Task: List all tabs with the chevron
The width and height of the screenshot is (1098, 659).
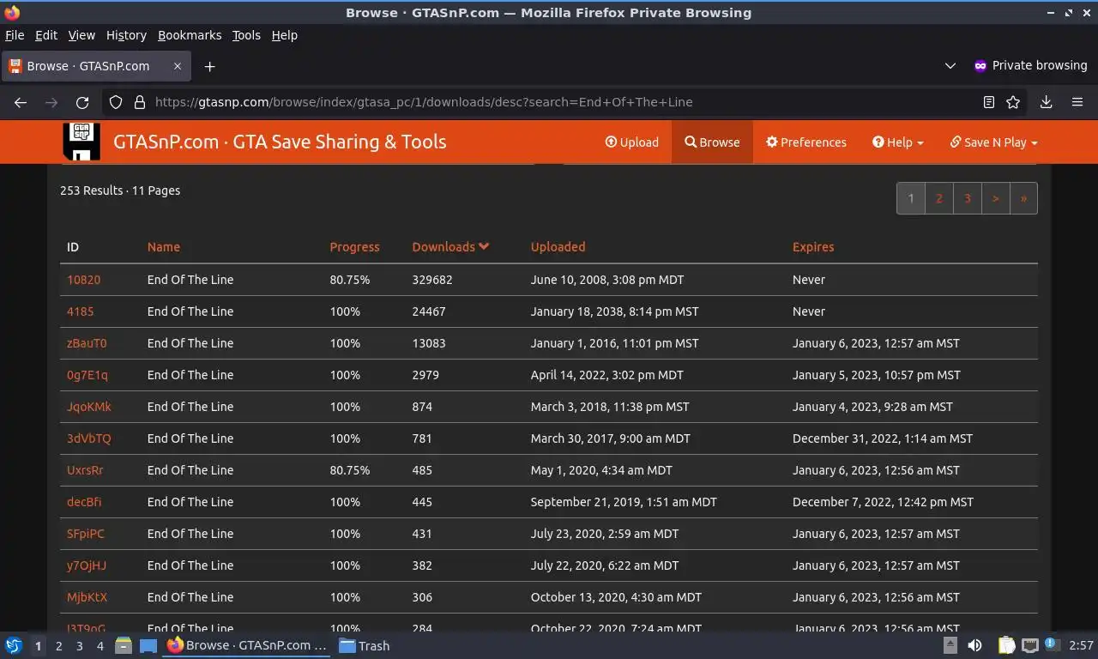Action: (950, 66)
